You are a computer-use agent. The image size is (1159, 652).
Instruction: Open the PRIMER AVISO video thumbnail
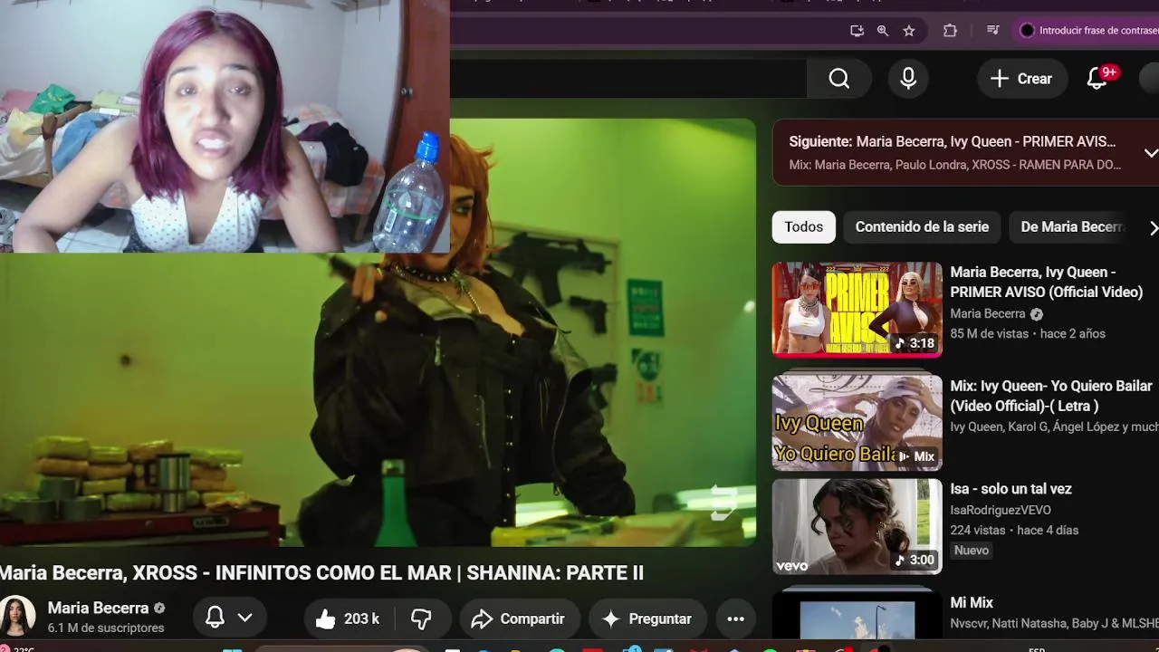tap(857, 310)
